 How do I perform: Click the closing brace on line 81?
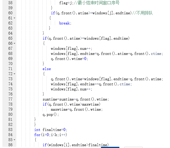[35, 119]
